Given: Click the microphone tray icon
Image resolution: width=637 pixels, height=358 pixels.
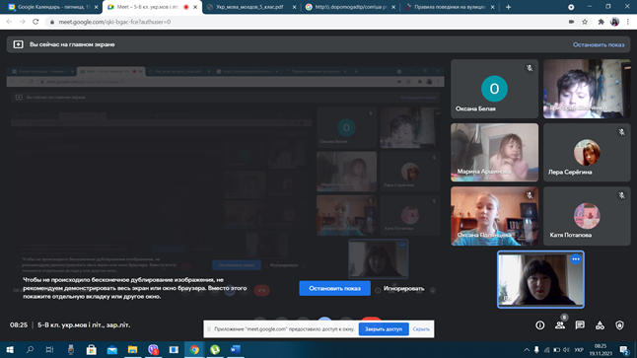Looking at the screenshot, I should [536, 350].
